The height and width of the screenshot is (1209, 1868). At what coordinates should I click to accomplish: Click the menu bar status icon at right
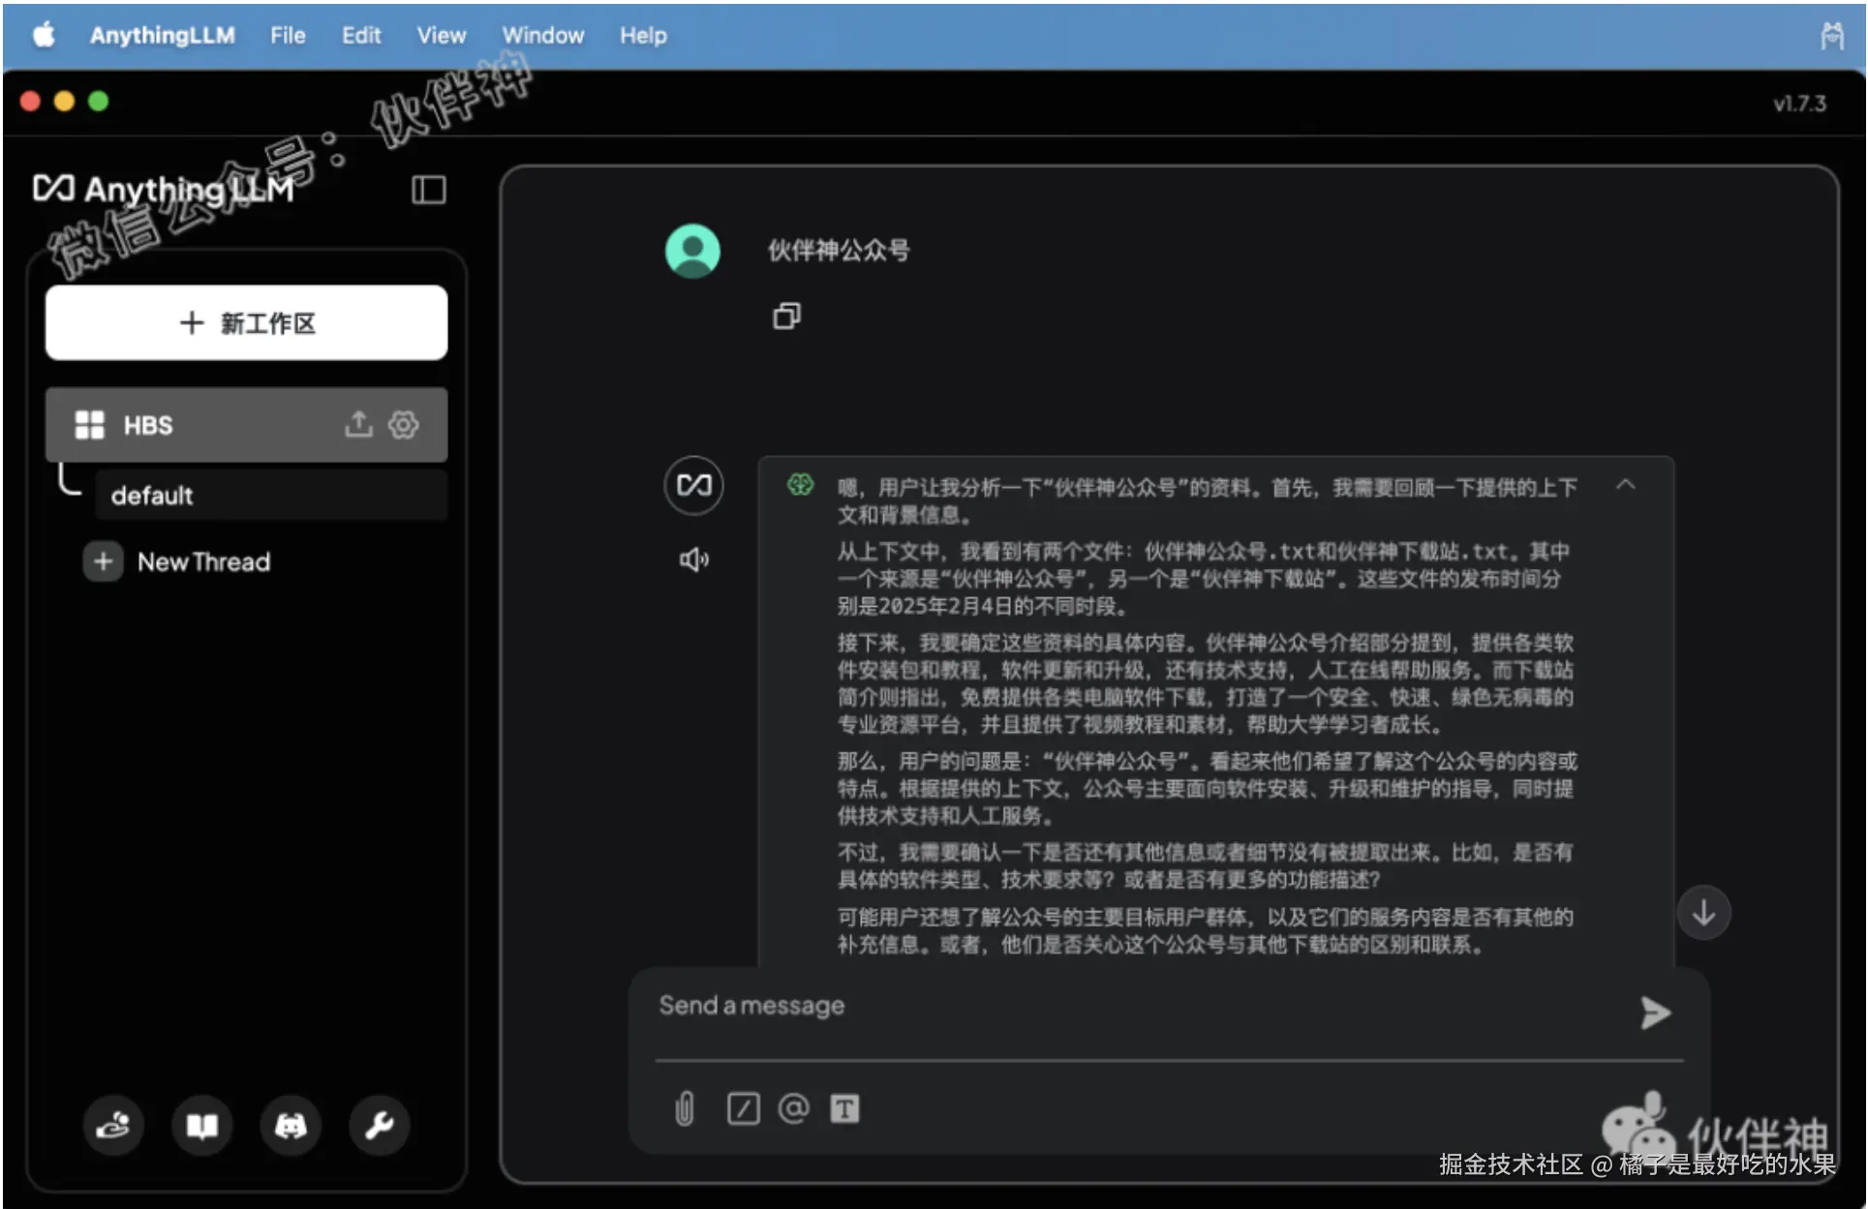tap(1831, 36)
